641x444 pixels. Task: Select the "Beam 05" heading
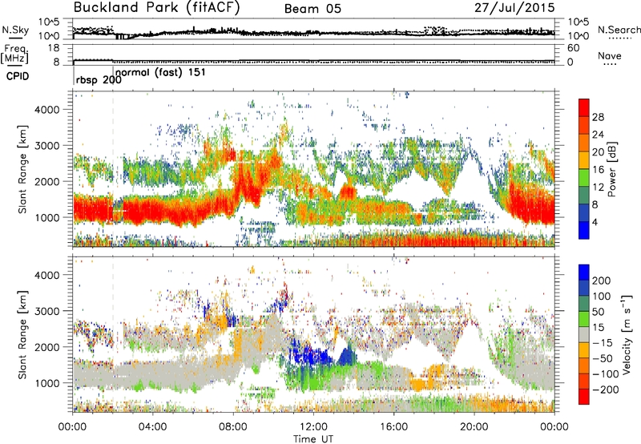(312, 9)
